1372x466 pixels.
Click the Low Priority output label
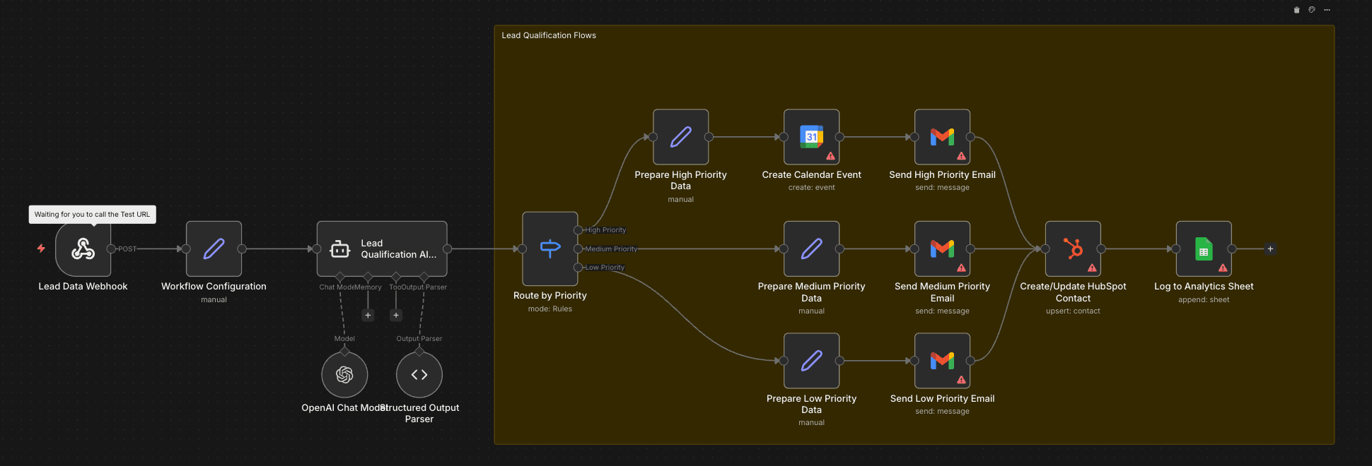click(x=605, y=268)
